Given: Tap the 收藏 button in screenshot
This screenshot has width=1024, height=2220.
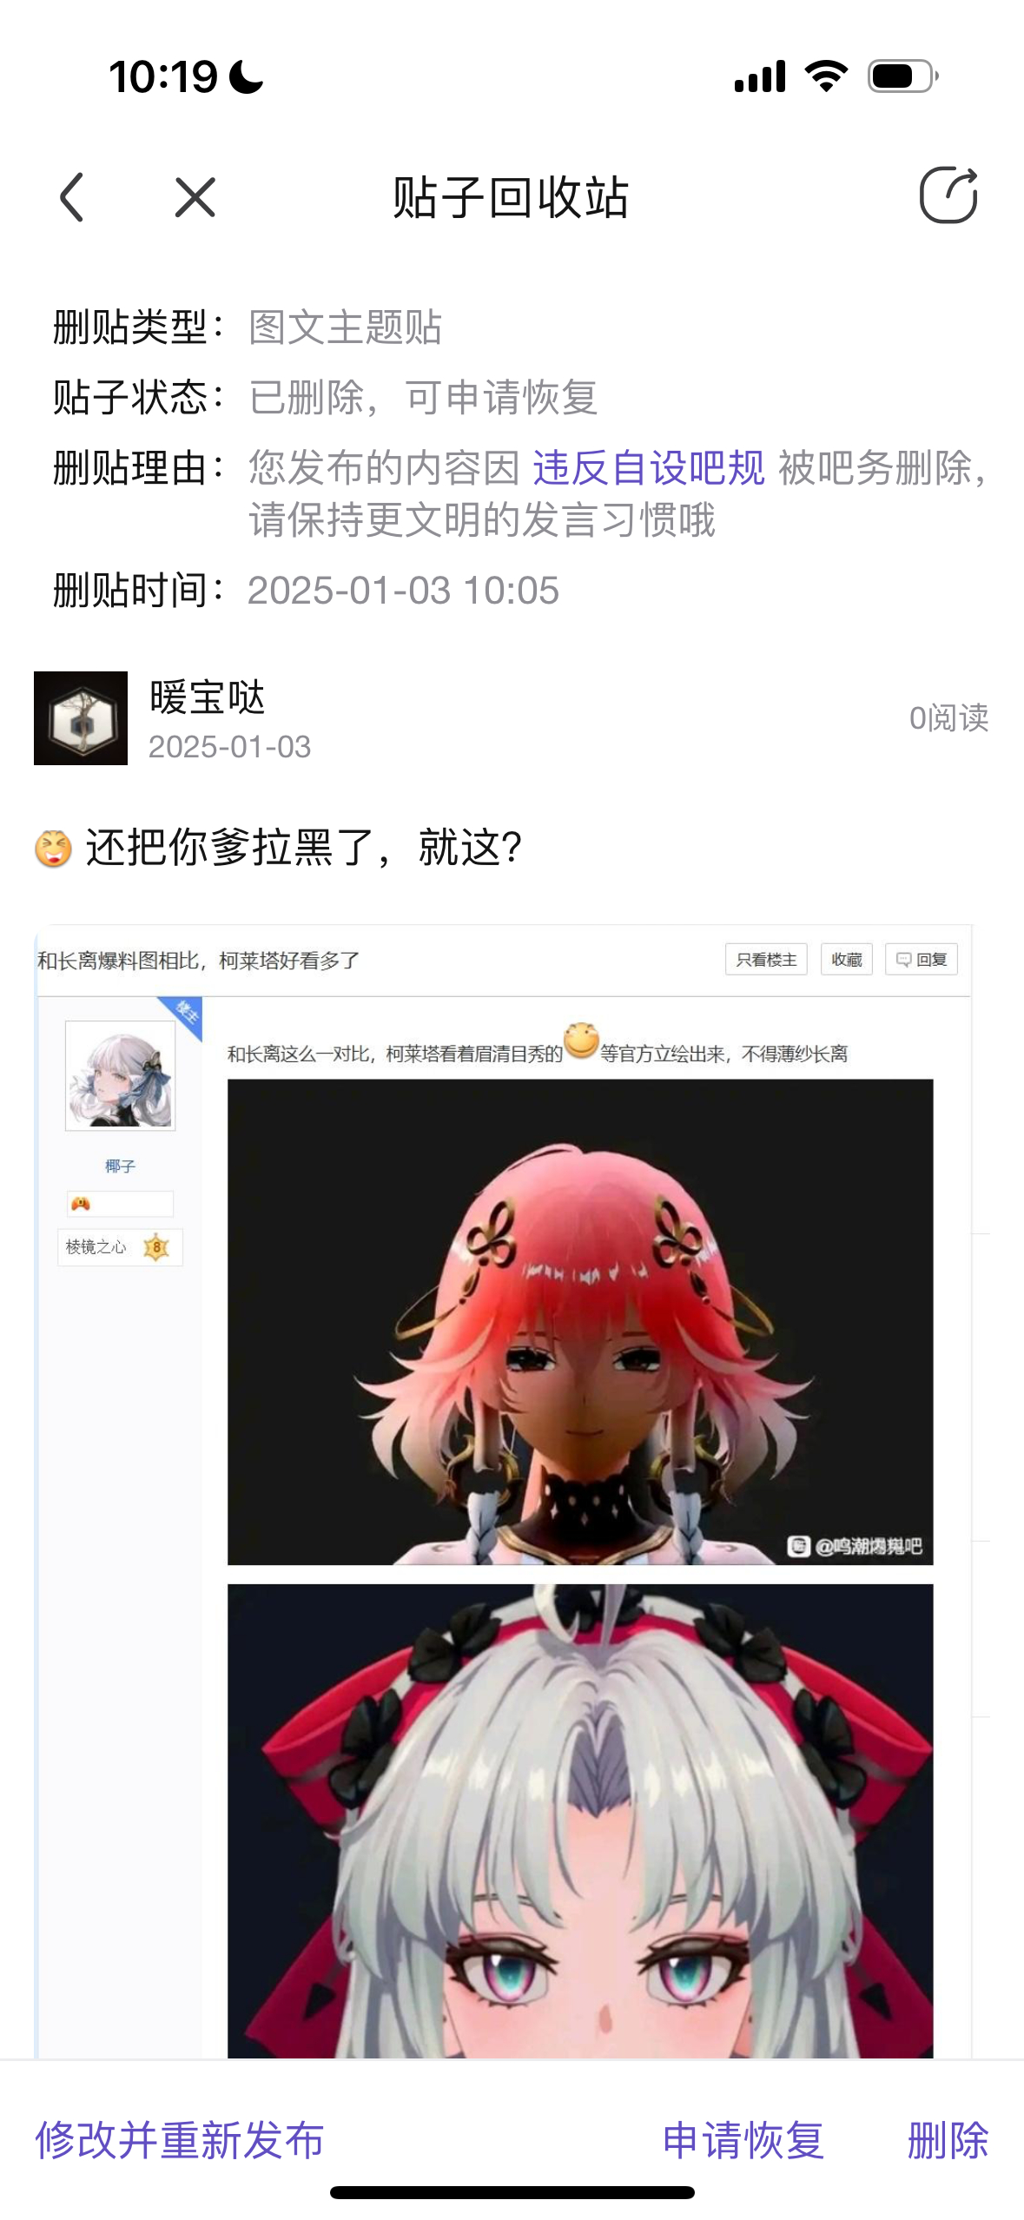Looking at the screenshot, I should pyautogui.click(x=847, y=960).
